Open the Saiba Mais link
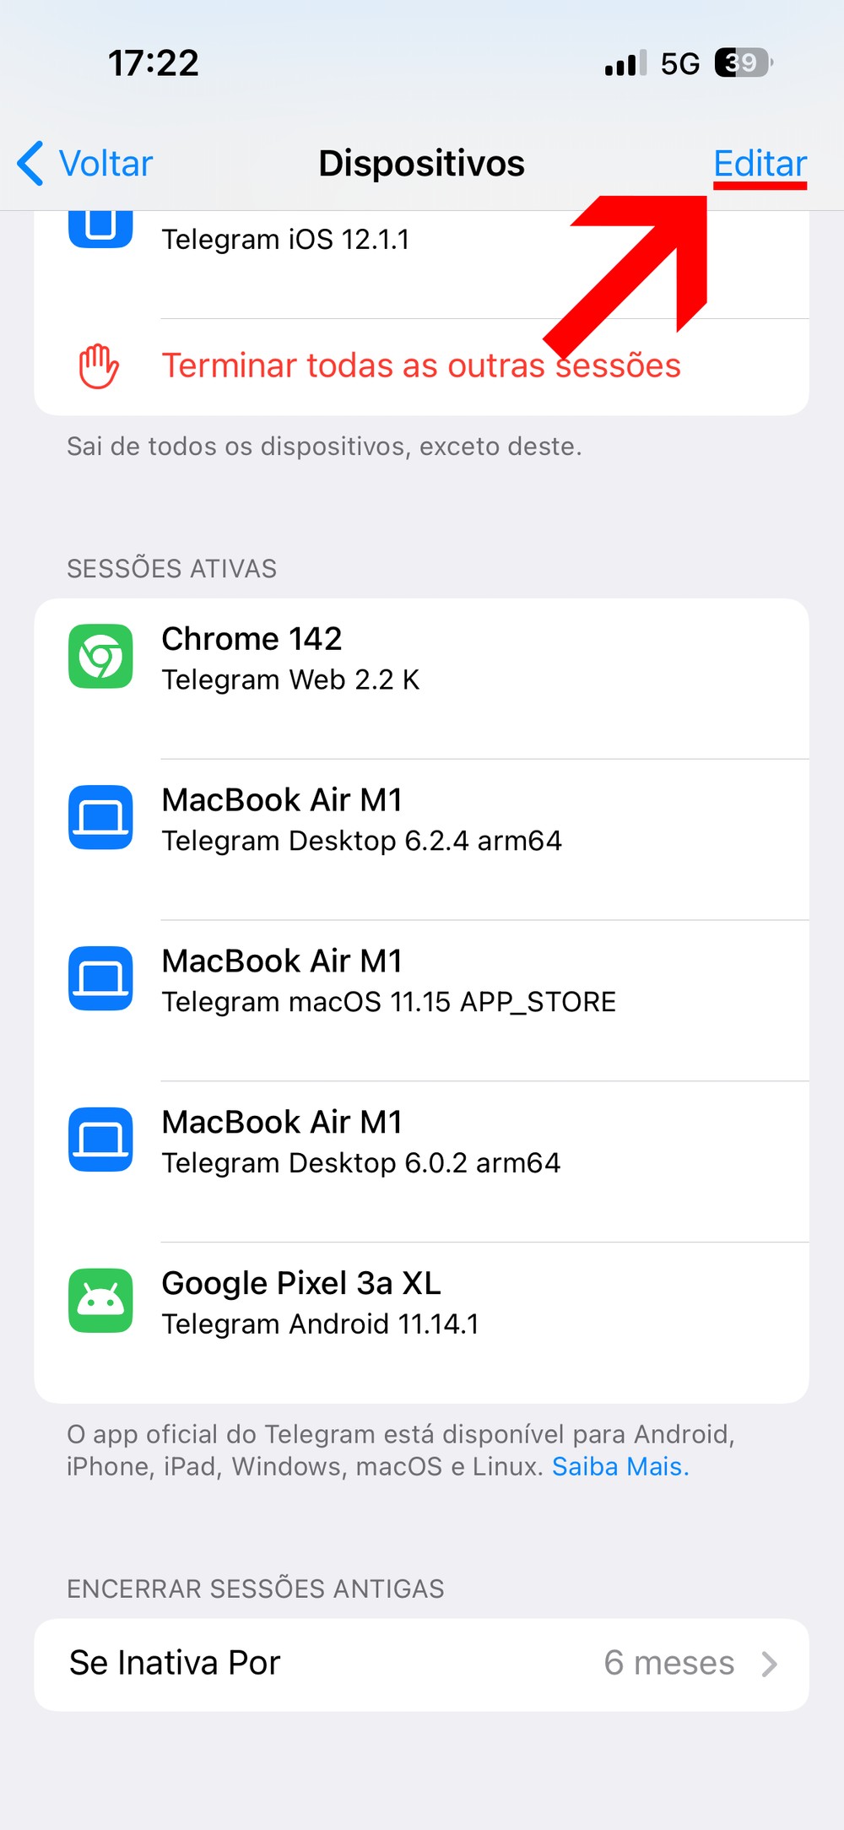This screenshot has height=1830, width=844. pos(620,1467)
